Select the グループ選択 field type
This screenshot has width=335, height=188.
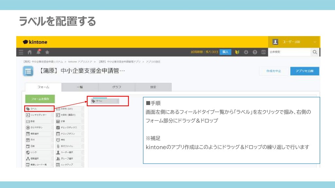(x=70, y=159)
